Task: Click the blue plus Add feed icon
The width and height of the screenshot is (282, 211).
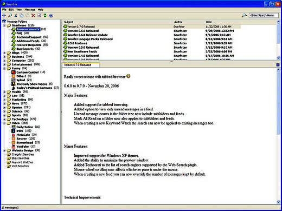Action: pos(4,16)
